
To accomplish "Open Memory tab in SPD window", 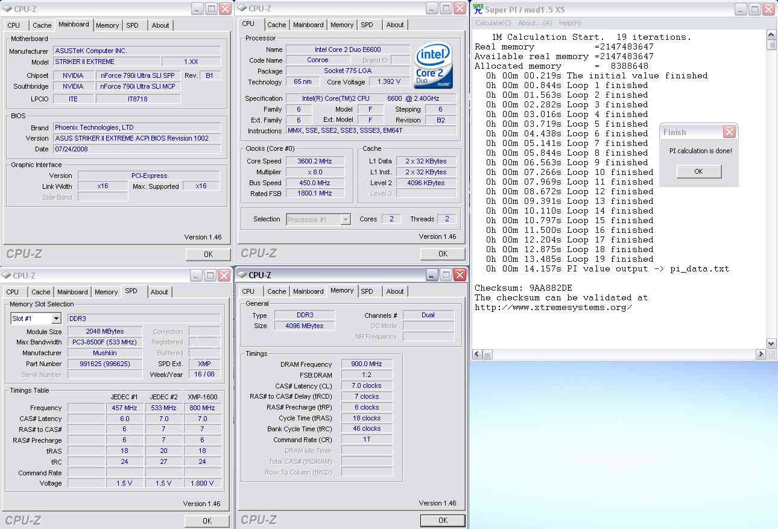I will (106, 292).
